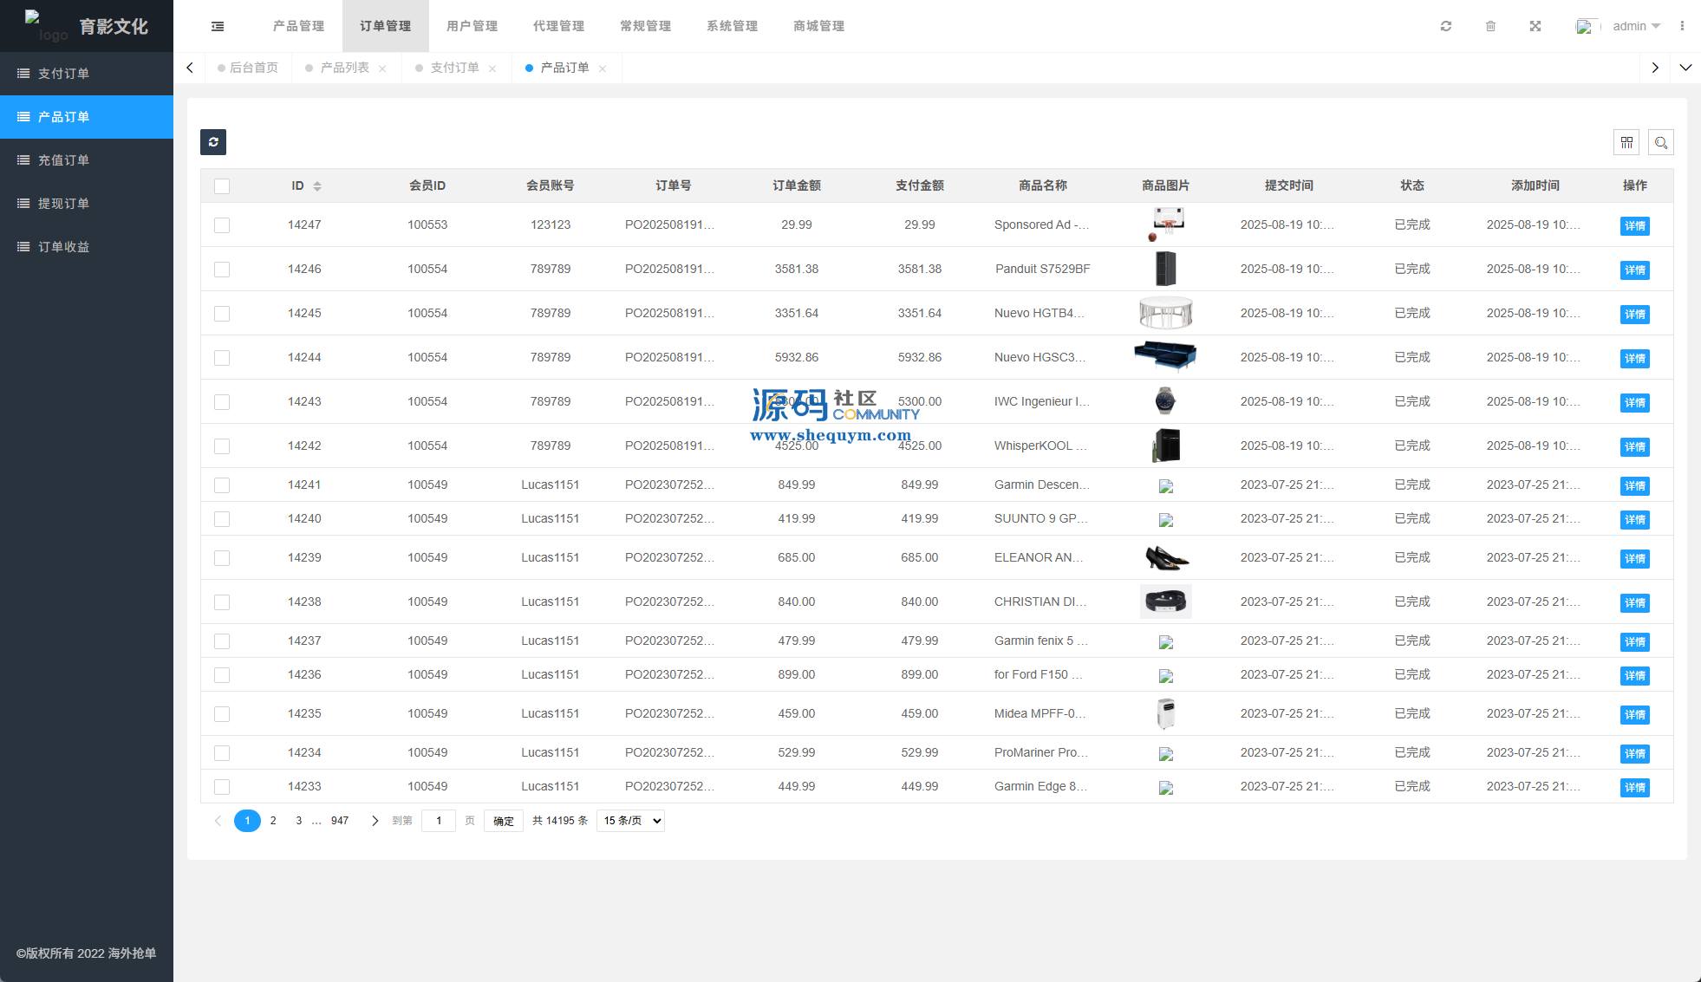Collapse the sidebar with the hamburger icon
The height and width of the screenshot is (982, 1701).
point(218,26)
